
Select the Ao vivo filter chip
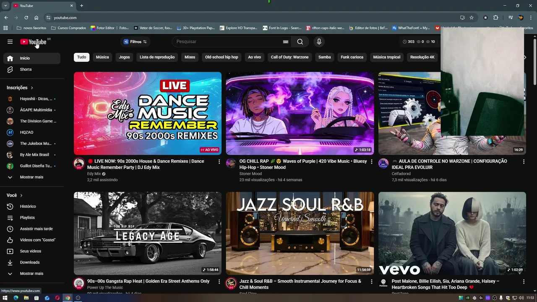pyautogui.click(x=254, y=57)
